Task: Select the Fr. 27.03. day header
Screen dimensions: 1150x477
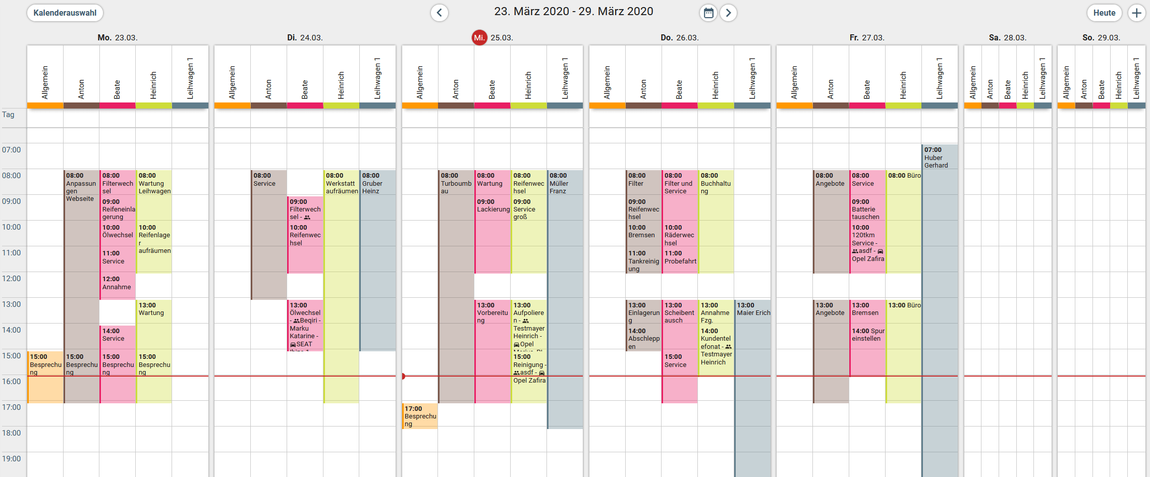Action: tap(867, 37)
